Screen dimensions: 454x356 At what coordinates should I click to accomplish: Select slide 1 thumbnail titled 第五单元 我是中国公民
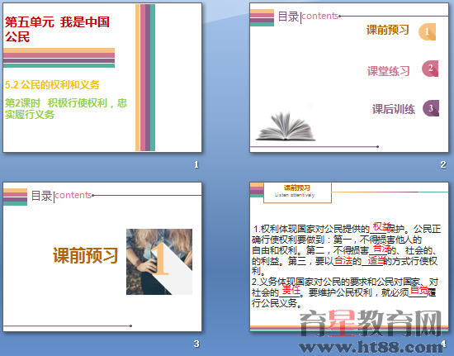pos(102,78)
